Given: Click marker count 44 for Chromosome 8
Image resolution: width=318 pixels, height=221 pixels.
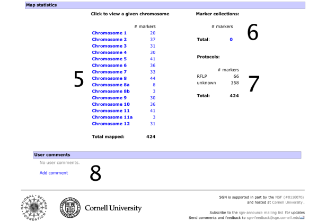Looking at the screenshot, I should tap(153, 78).
